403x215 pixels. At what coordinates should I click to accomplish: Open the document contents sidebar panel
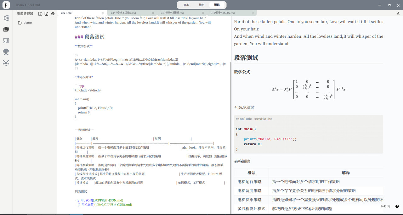point(6,41)
